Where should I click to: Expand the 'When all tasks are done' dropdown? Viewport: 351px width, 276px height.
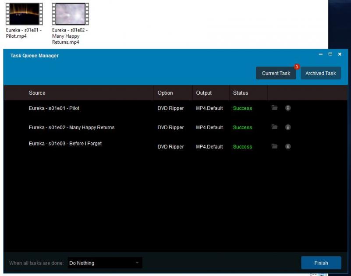(105, 263)
